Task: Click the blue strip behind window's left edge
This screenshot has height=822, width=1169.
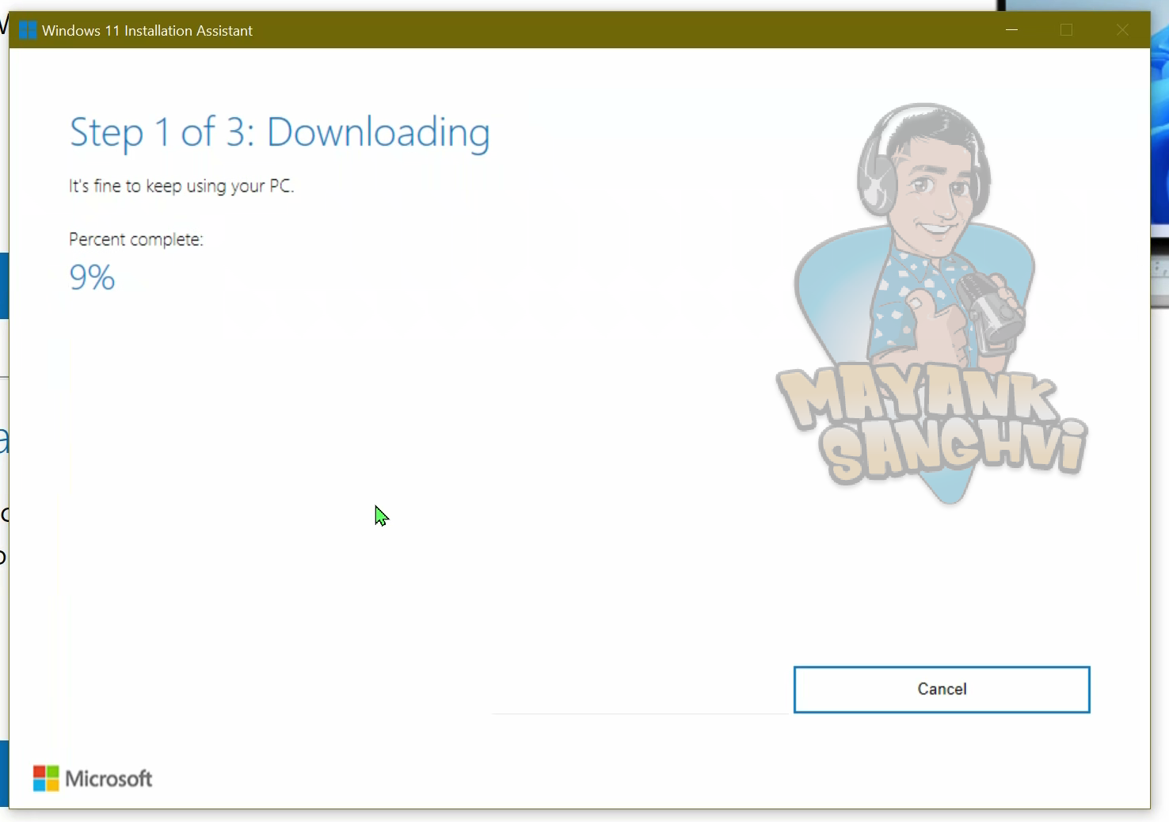Action: pyautogui.click(x=4, y=285)
